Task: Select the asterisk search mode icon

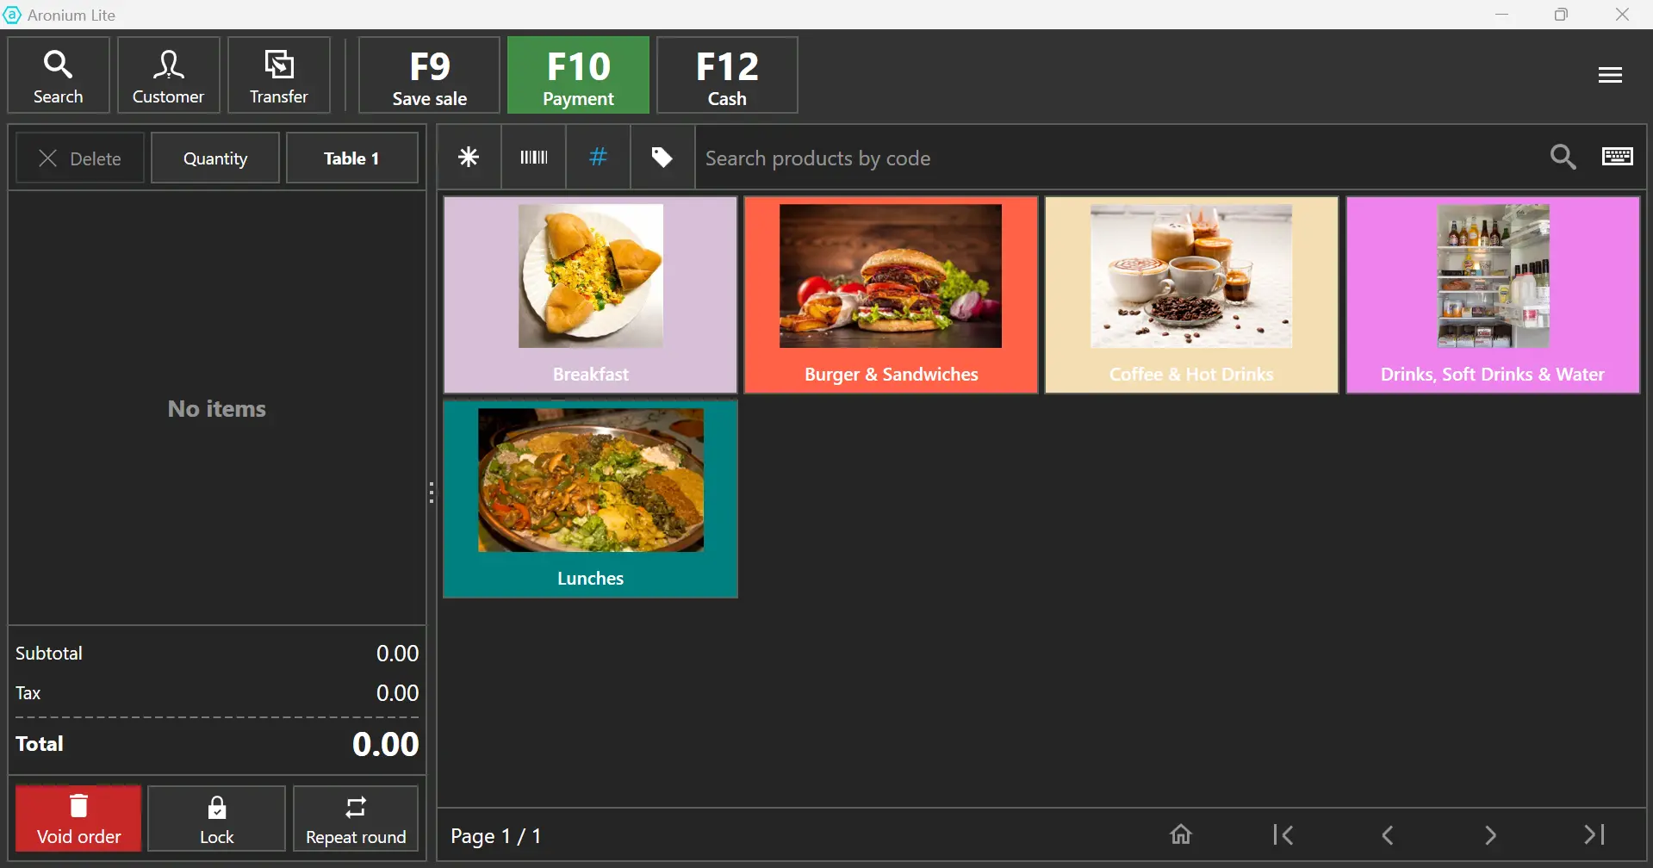Action: coord(469,158)
